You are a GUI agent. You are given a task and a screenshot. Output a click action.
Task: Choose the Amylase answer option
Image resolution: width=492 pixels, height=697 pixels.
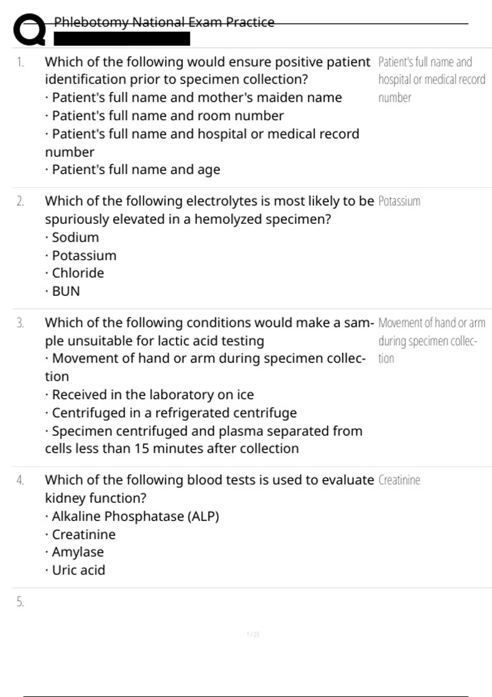point(77,552)
